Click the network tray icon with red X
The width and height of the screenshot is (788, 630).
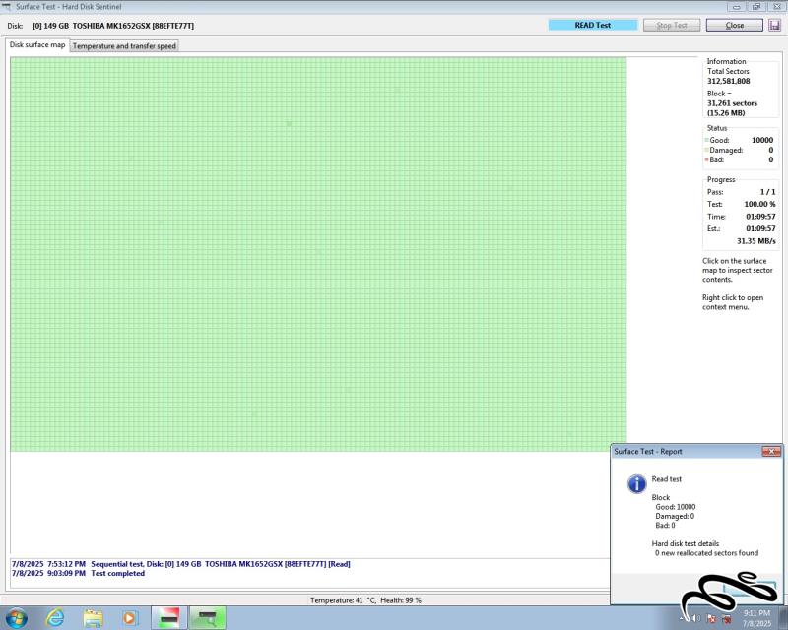(727, 618)
